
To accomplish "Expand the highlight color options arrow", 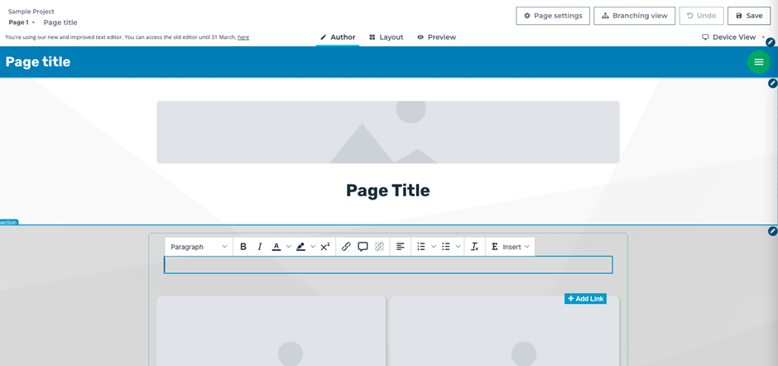I will point(313,247).
